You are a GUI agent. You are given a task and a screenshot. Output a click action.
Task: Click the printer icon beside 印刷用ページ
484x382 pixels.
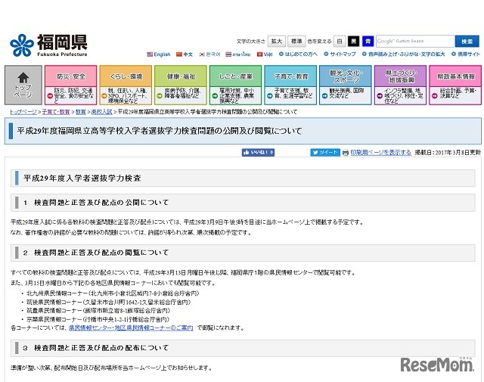point(346,153)
